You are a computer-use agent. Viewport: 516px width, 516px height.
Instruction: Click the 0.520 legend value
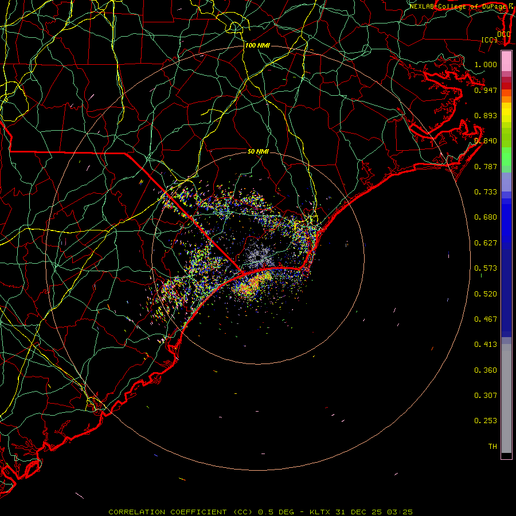coord(486,294)
